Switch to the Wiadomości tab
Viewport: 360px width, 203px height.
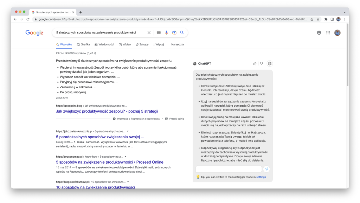(104, 45)
